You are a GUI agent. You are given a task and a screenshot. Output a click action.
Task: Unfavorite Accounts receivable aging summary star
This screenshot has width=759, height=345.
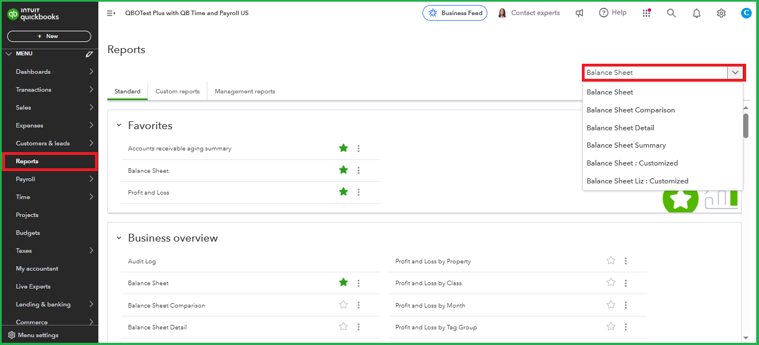[344, 148]
